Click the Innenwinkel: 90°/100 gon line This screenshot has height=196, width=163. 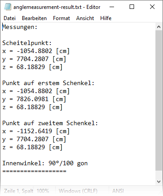[45, 163]
